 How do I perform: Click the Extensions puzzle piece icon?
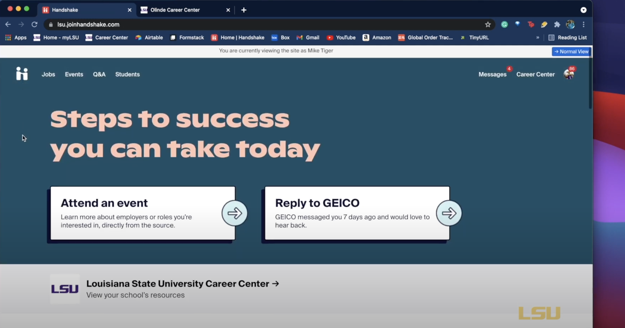(x=557, y=24)
